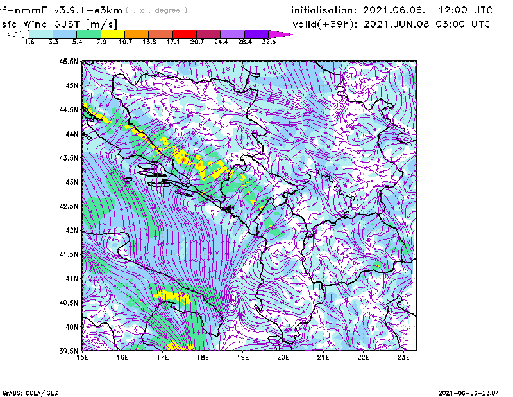This screenshot has height=397, width=513.
Task: Click the latitude label 44N
Action: 72,134
